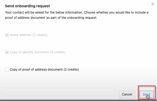Screen dimensions: 157x101
Task: Click the 'Send onboarding request' dialog title
Action: 27,6
